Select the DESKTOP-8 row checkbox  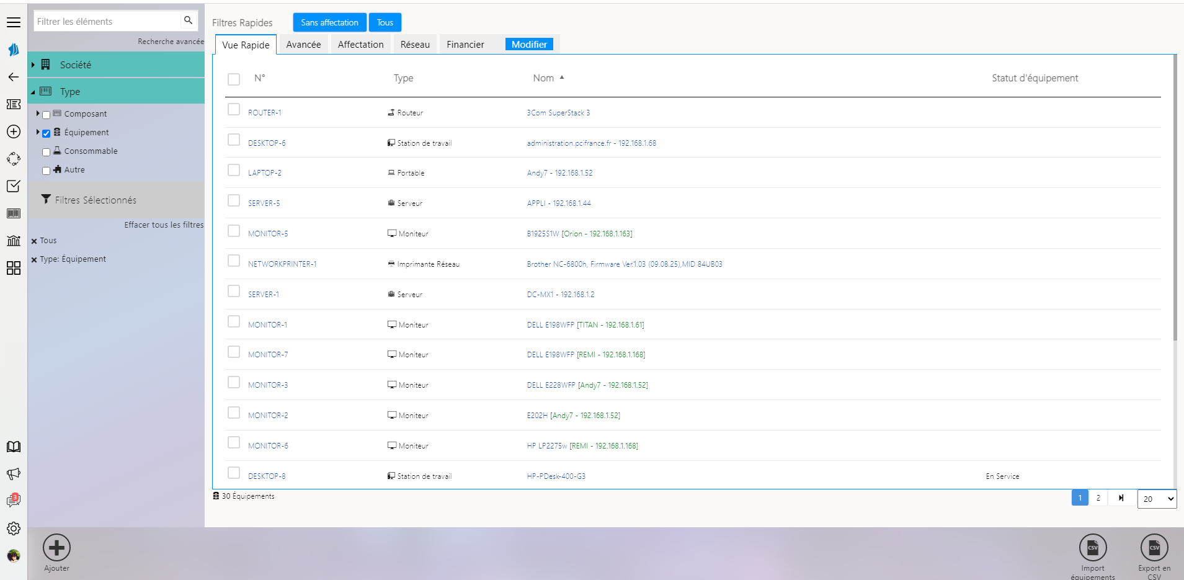click(234, 473)
